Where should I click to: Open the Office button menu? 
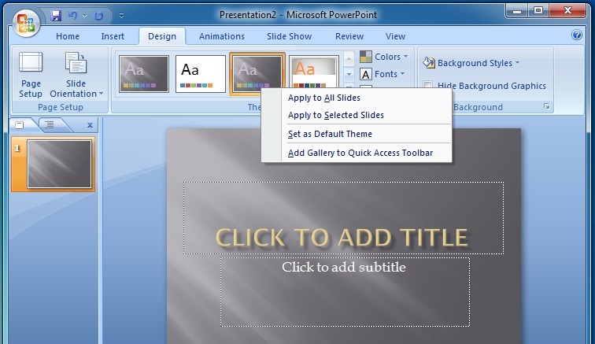[26, 22]
